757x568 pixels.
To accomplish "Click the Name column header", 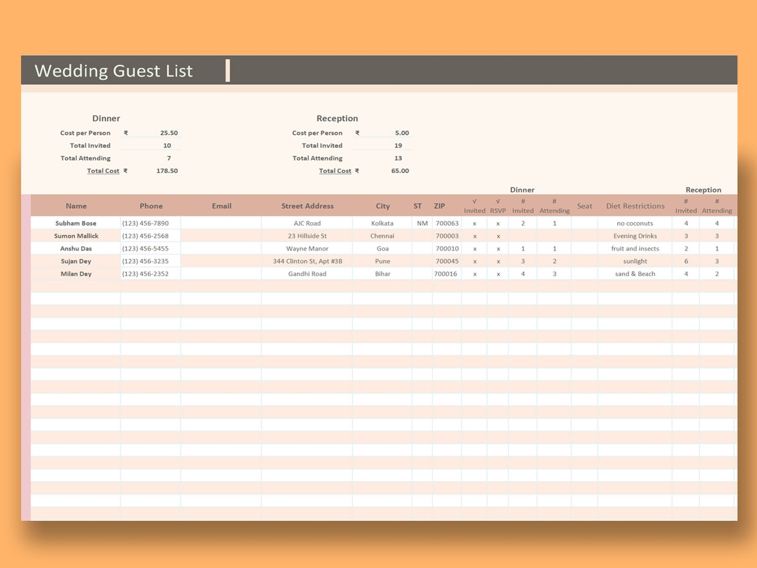I will tap(76, 206).
